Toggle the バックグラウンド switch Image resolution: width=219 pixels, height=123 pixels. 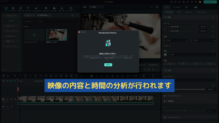pyautogui.click(x=165, y=96)
